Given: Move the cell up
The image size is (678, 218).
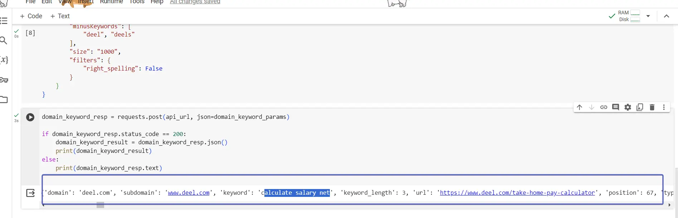Looking at the screenshot, I should coord(580,107).
